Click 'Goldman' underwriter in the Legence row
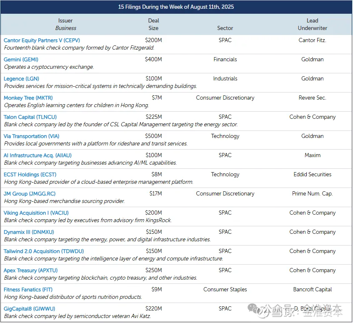The height and width of the screenshot is (323, 353). coord(313,78)
